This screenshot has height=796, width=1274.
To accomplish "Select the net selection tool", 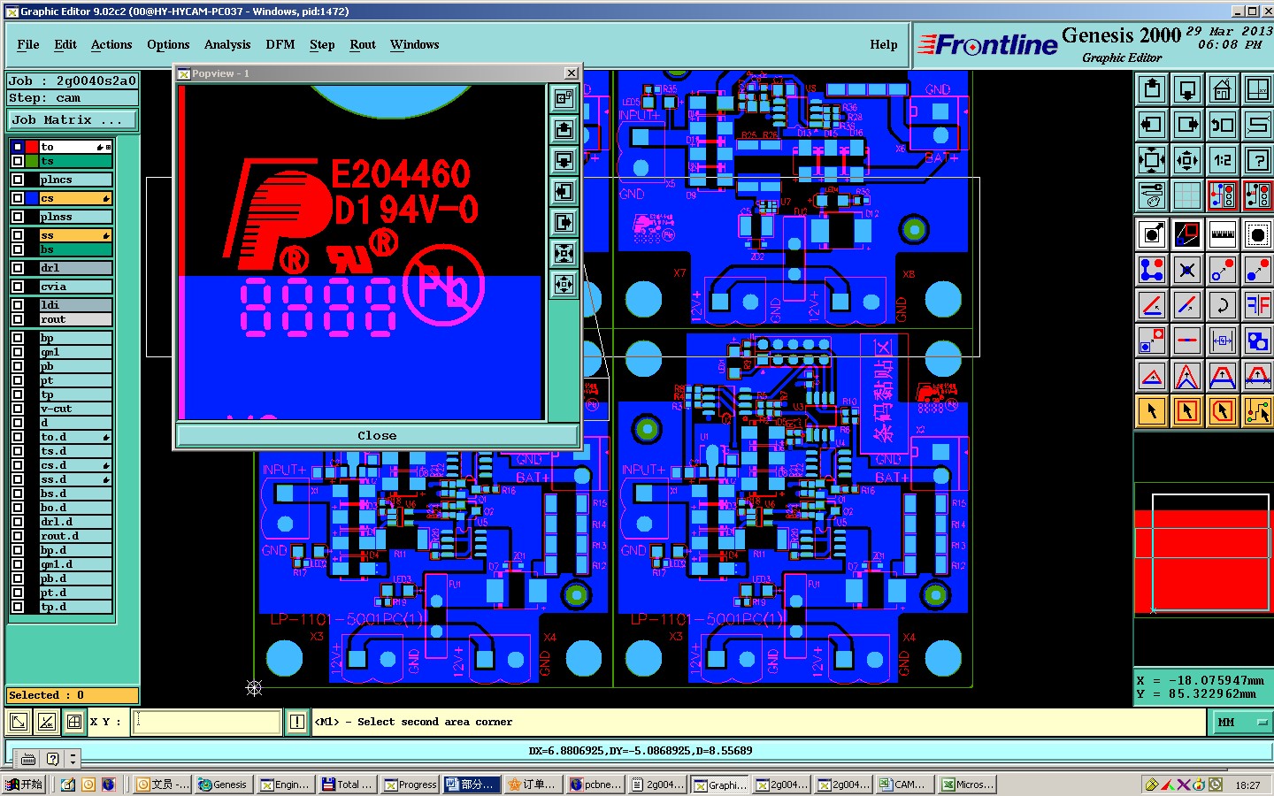I will pyautogui.click(x=1257, y=411).
